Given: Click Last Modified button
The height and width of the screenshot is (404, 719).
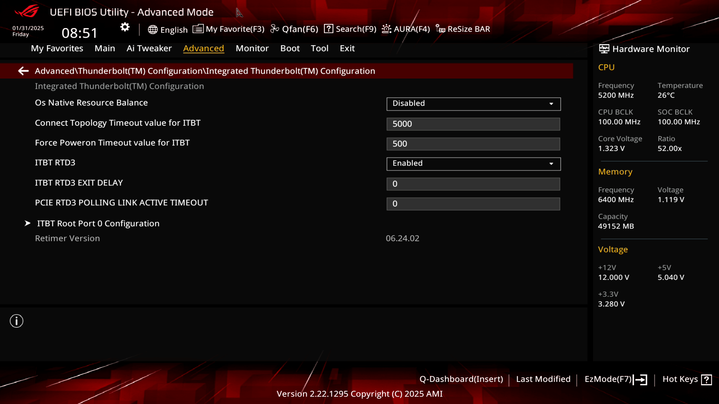Looking at the screenshot, I should 543,379.
